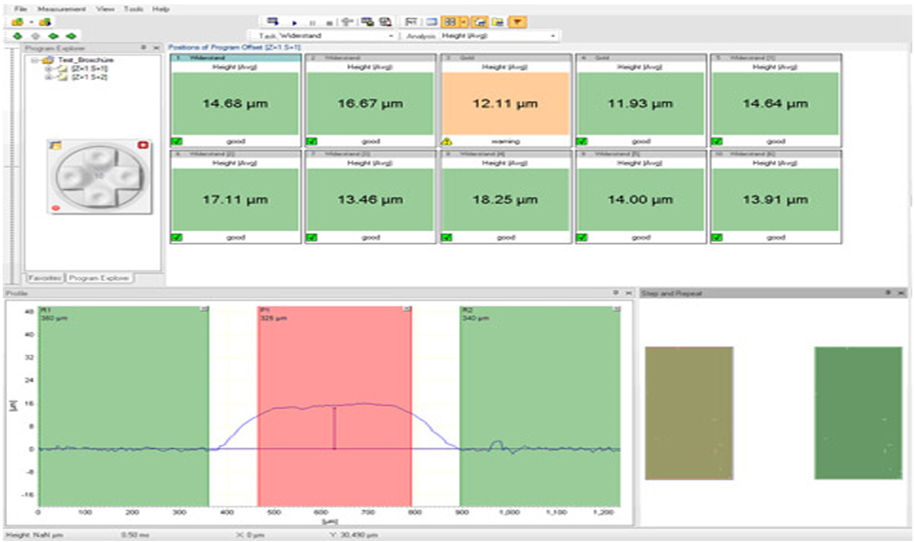Screen dimensions: 914x542
Task: Select the grid tile view icon
Action: [x=450, y=22]
